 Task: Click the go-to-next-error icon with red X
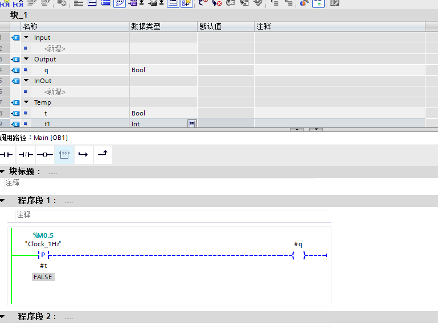pyautogui.click(x=217, y=3)
